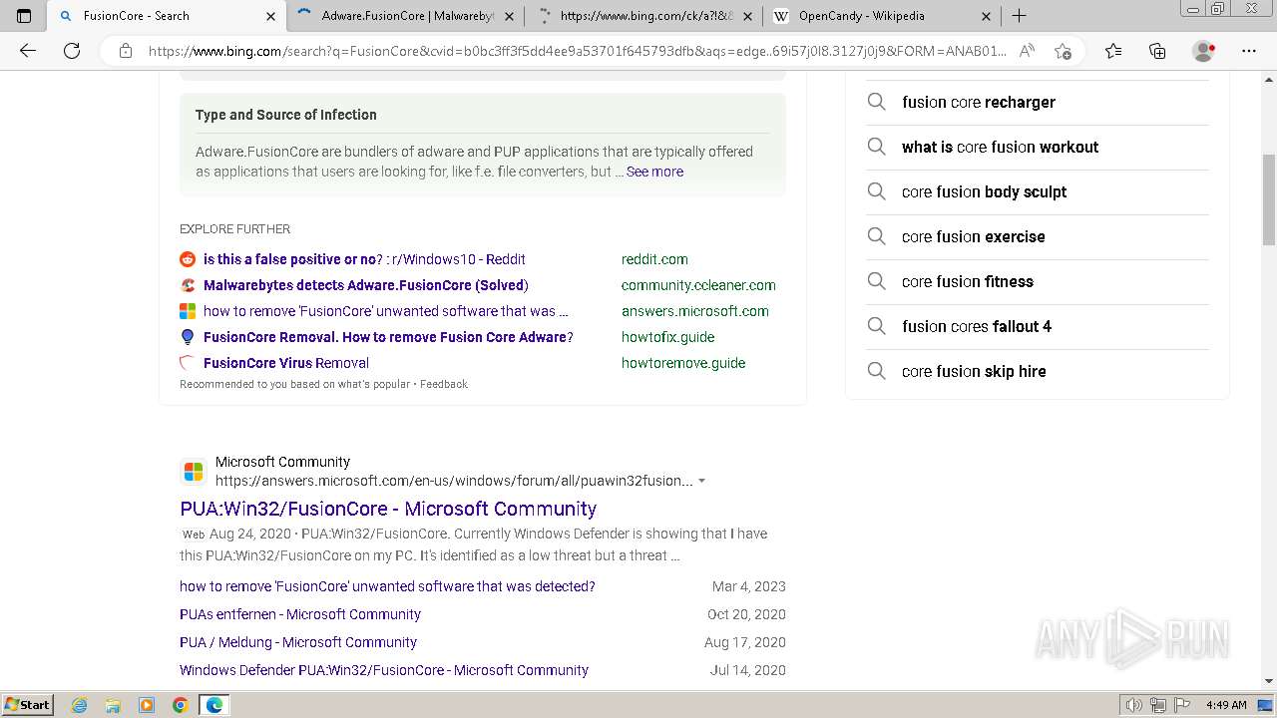Click the vertical scrollbar thumb

click(x=1268, y=199)
